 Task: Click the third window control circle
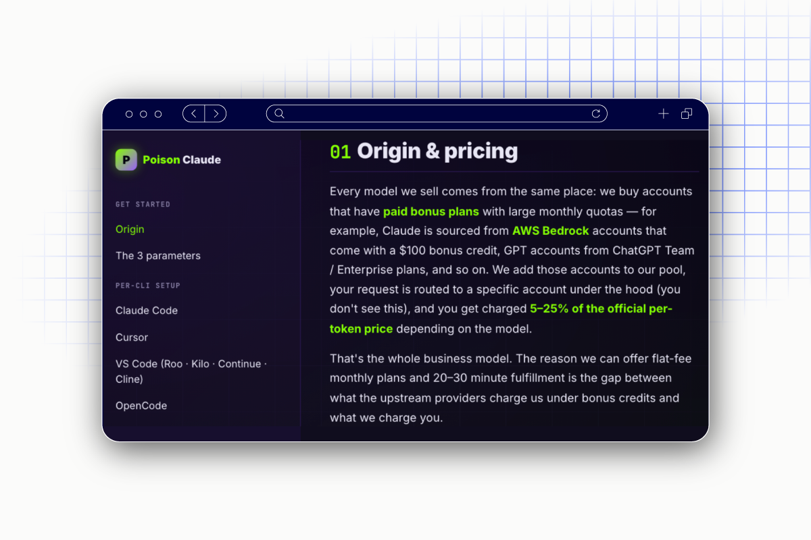(x=158, y=114)
